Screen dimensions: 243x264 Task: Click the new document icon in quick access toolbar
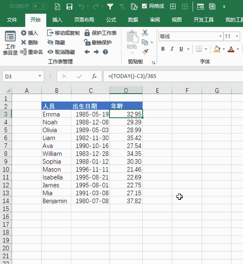[x=58, y=7]
